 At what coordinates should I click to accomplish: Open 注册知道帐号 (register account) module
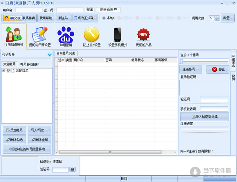13,36
